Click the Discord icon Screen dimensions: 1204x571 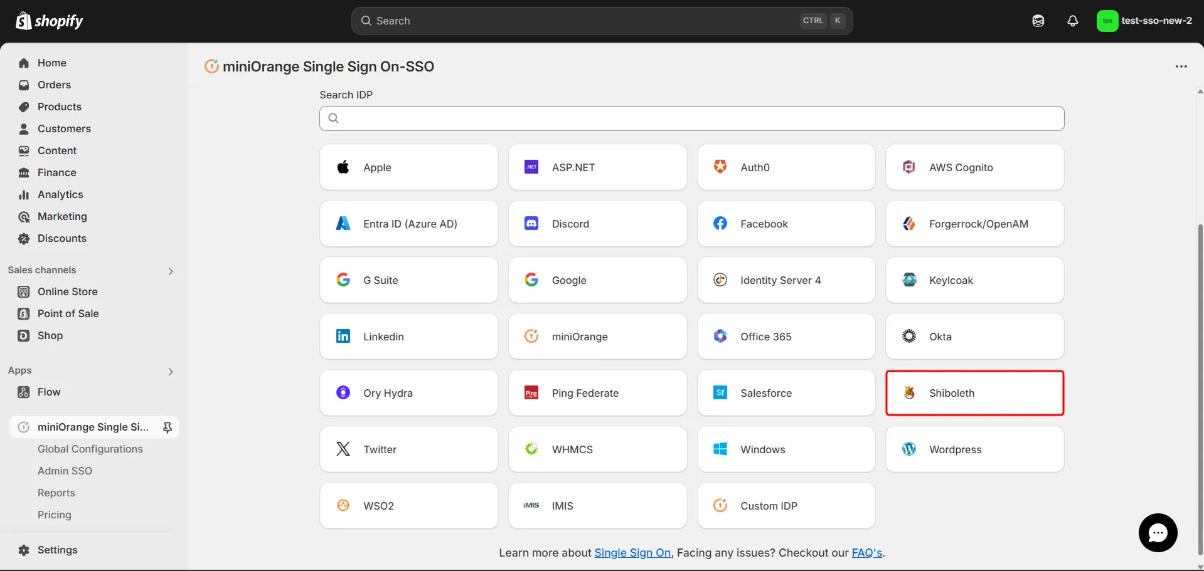[531, 223]
